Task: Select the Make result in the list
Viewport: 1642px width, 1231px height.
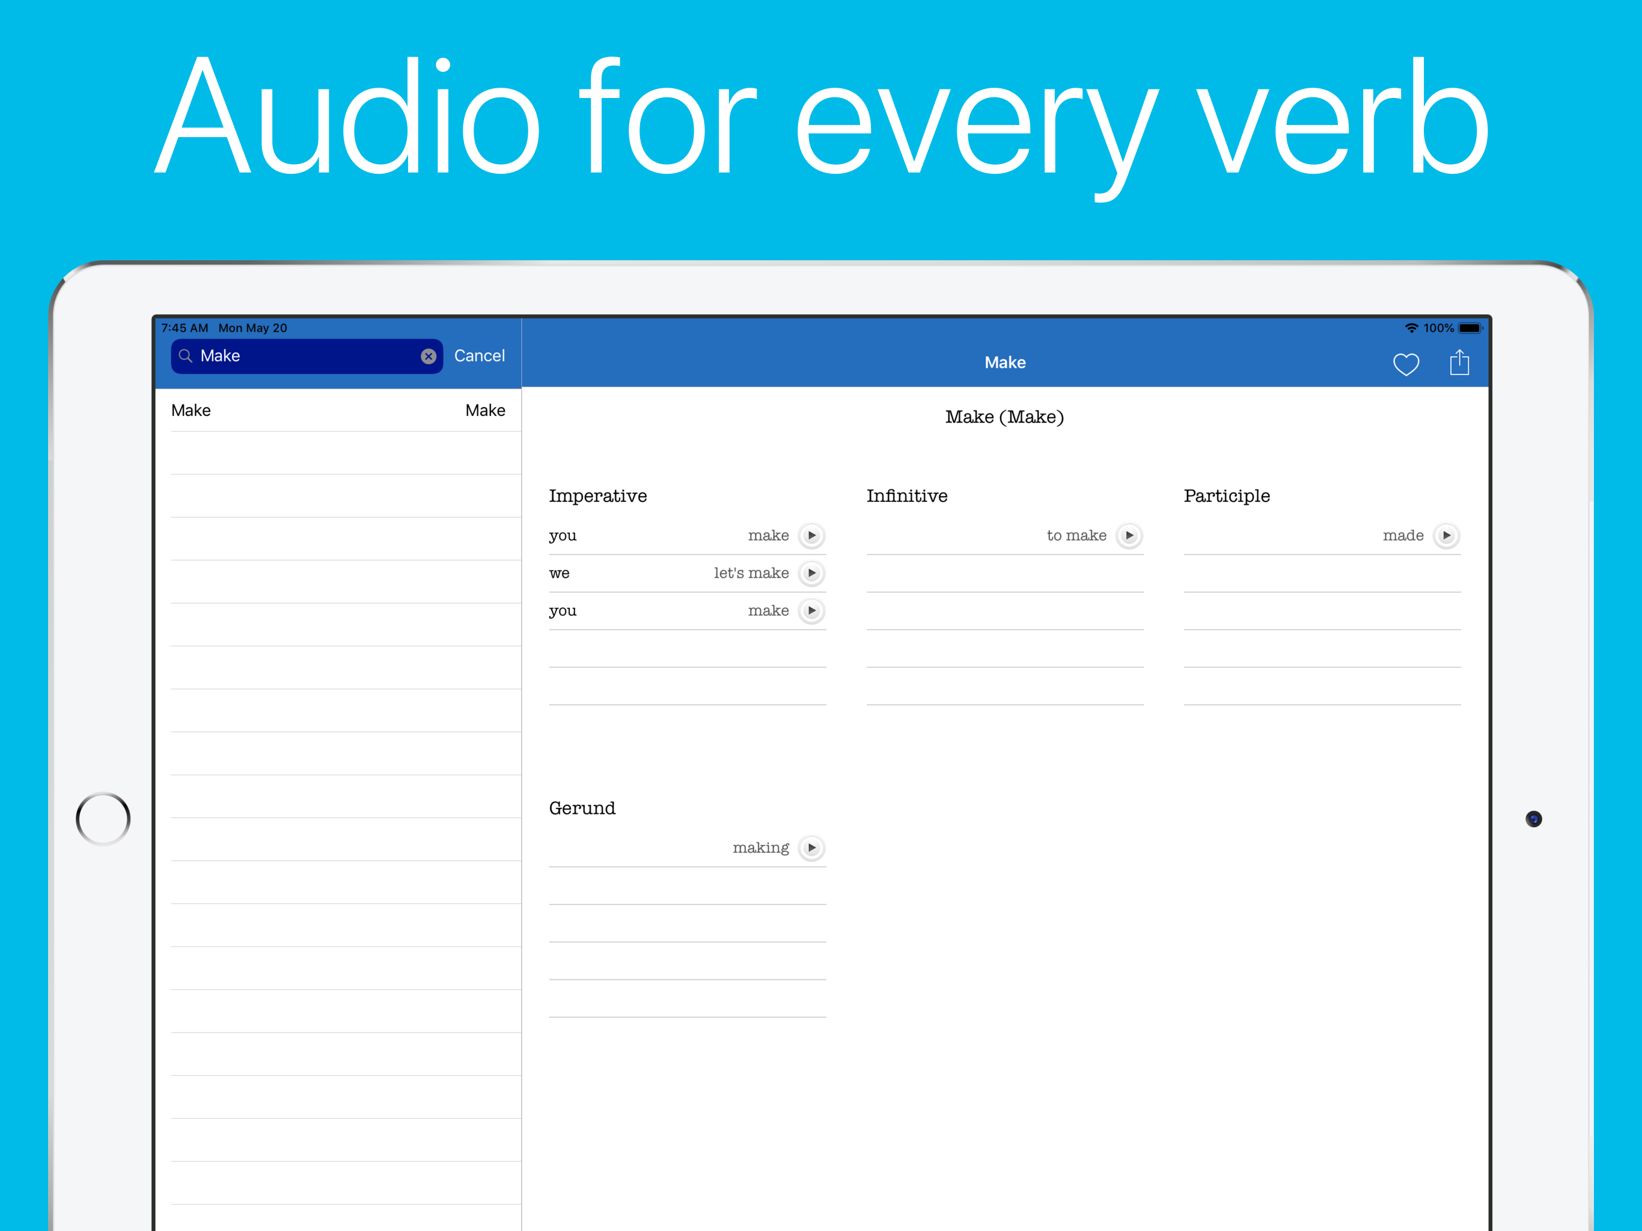Action: coord(338,411)
